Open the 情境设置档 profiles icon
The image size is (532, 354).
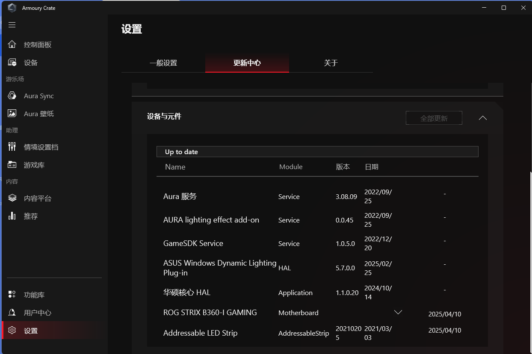(12, 147)
